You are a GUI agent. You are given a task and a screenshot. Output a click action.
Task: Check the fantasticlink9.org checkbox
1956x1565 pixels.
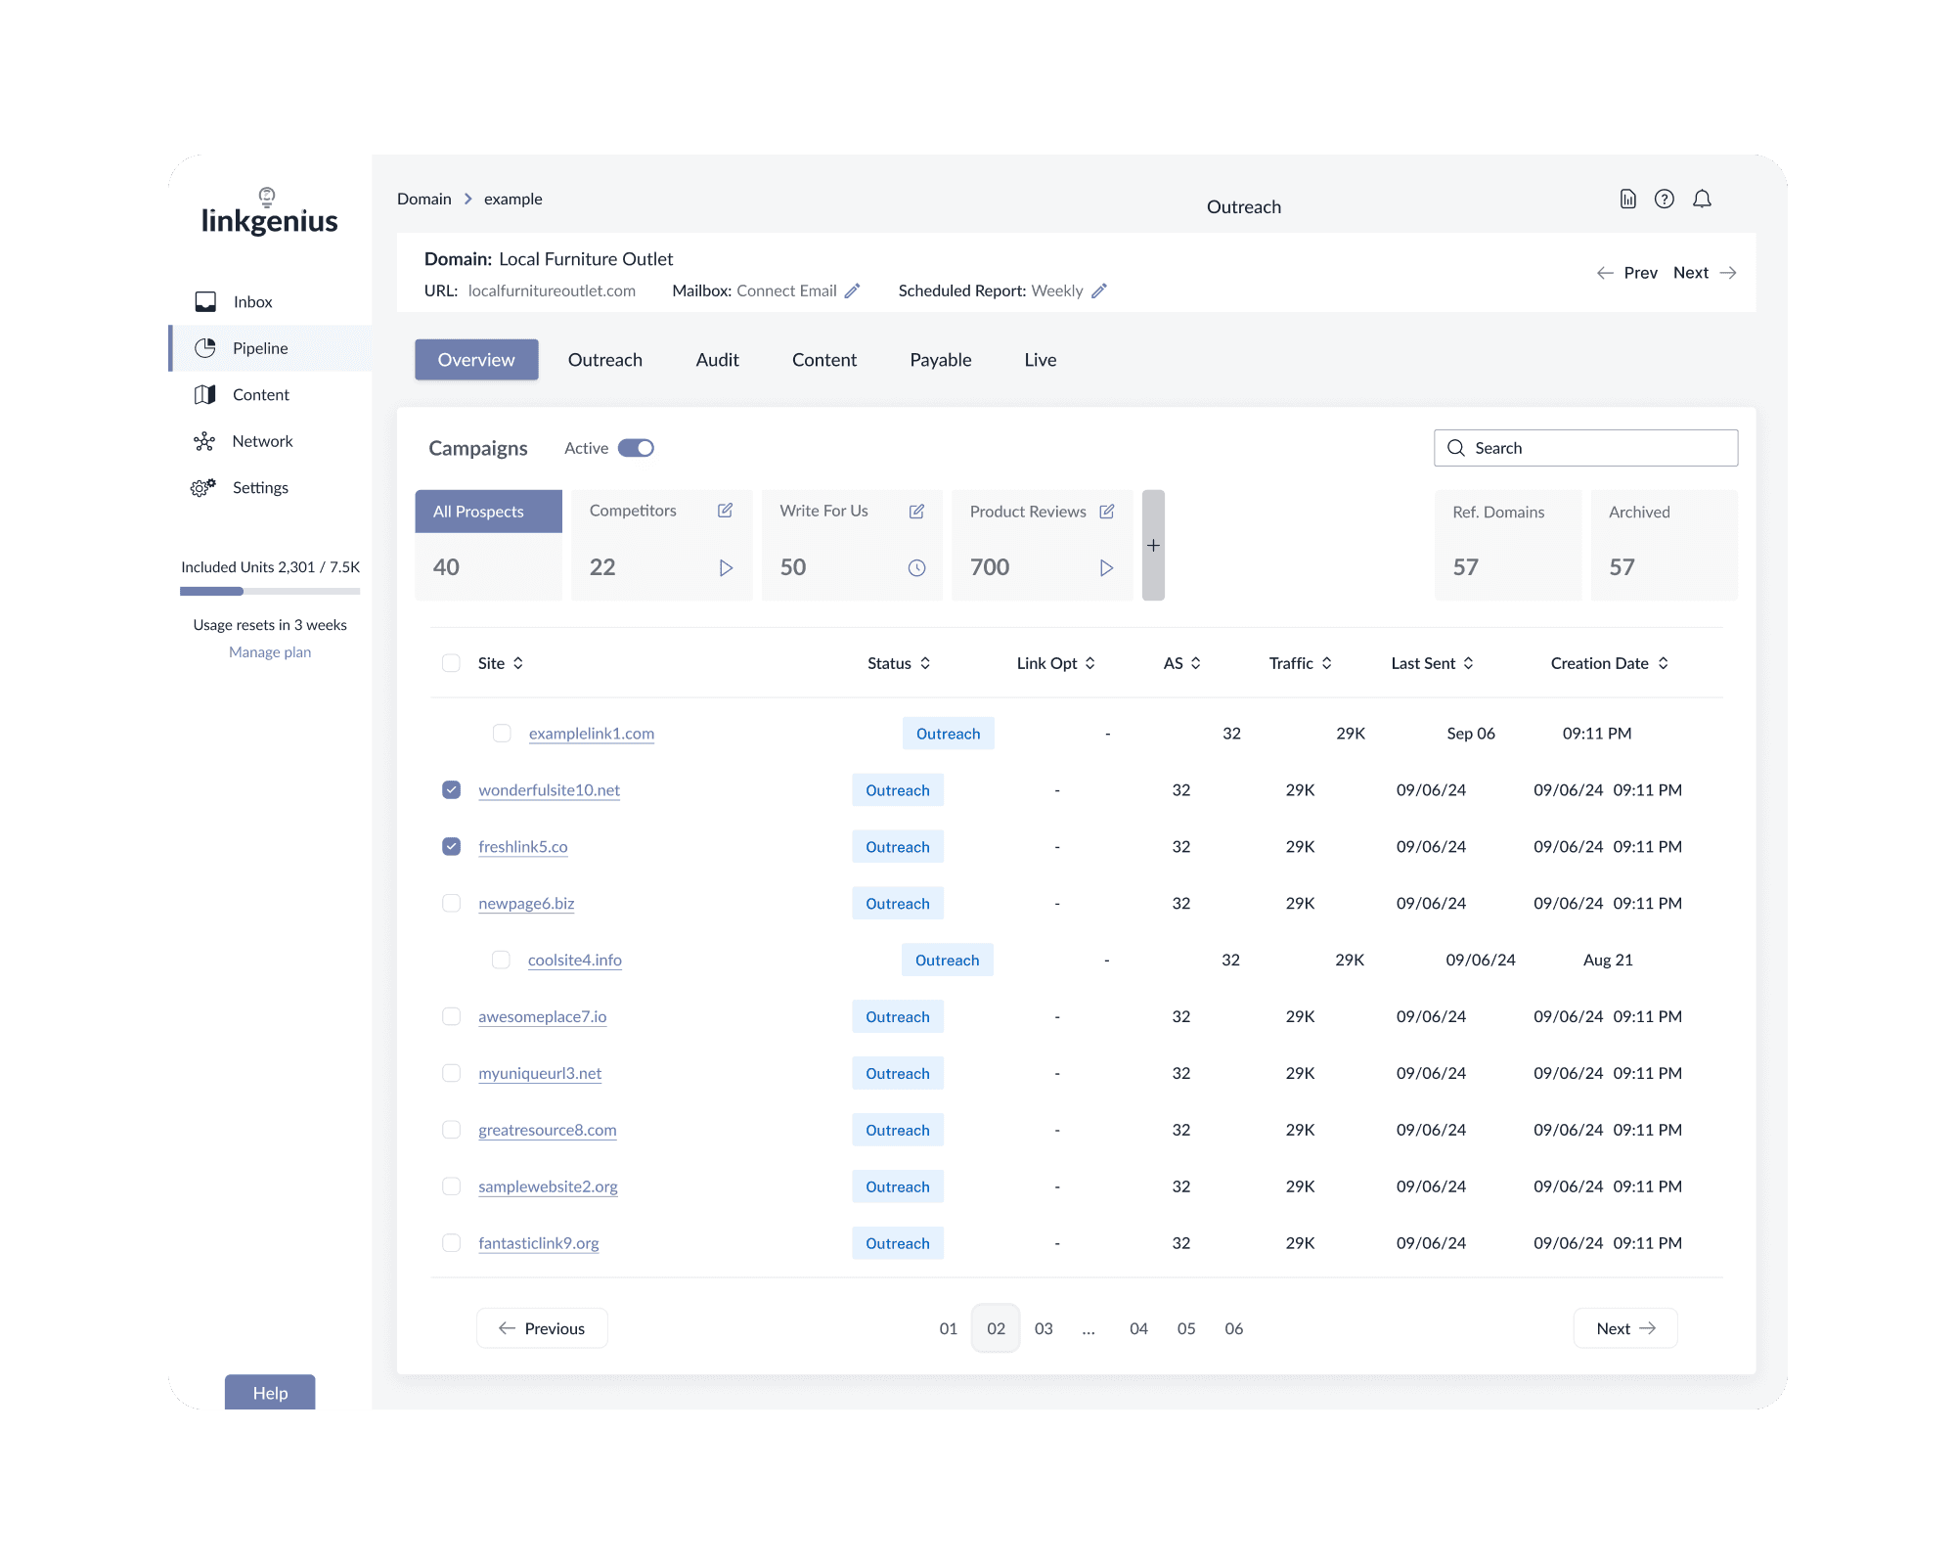pyautogui.click(x=451, y=1242)
